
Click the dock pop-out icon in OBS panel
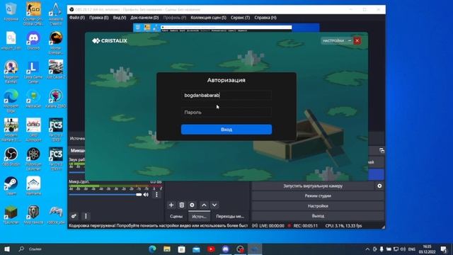[382, 150]
